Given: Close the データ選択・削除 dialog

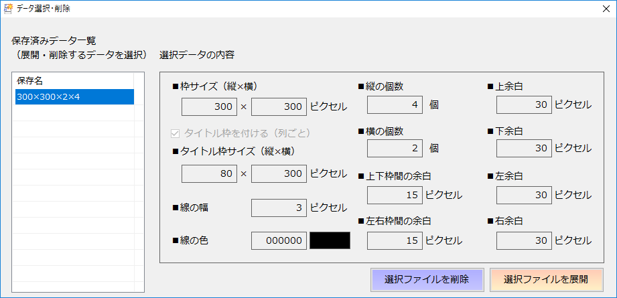Looking at the screenshot, I should [605, 9].
